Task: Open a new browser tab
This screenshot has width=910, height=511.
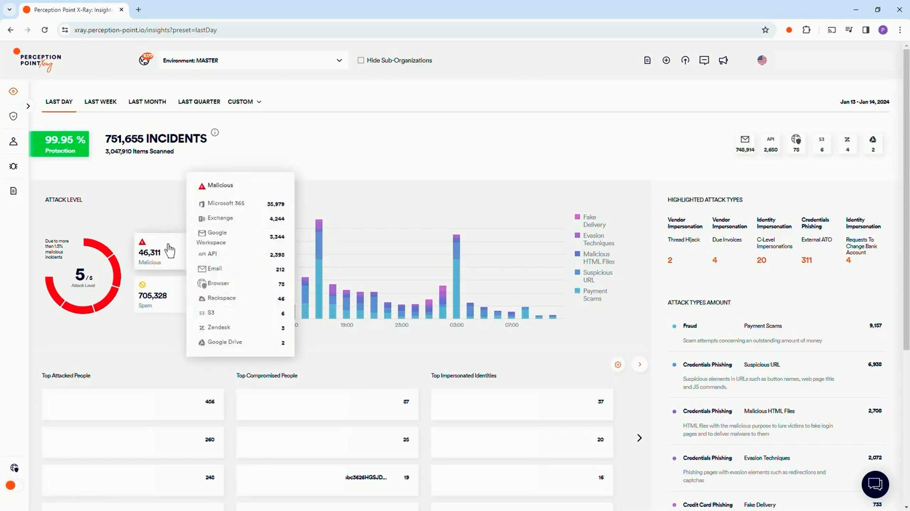Action: [138, 9]
